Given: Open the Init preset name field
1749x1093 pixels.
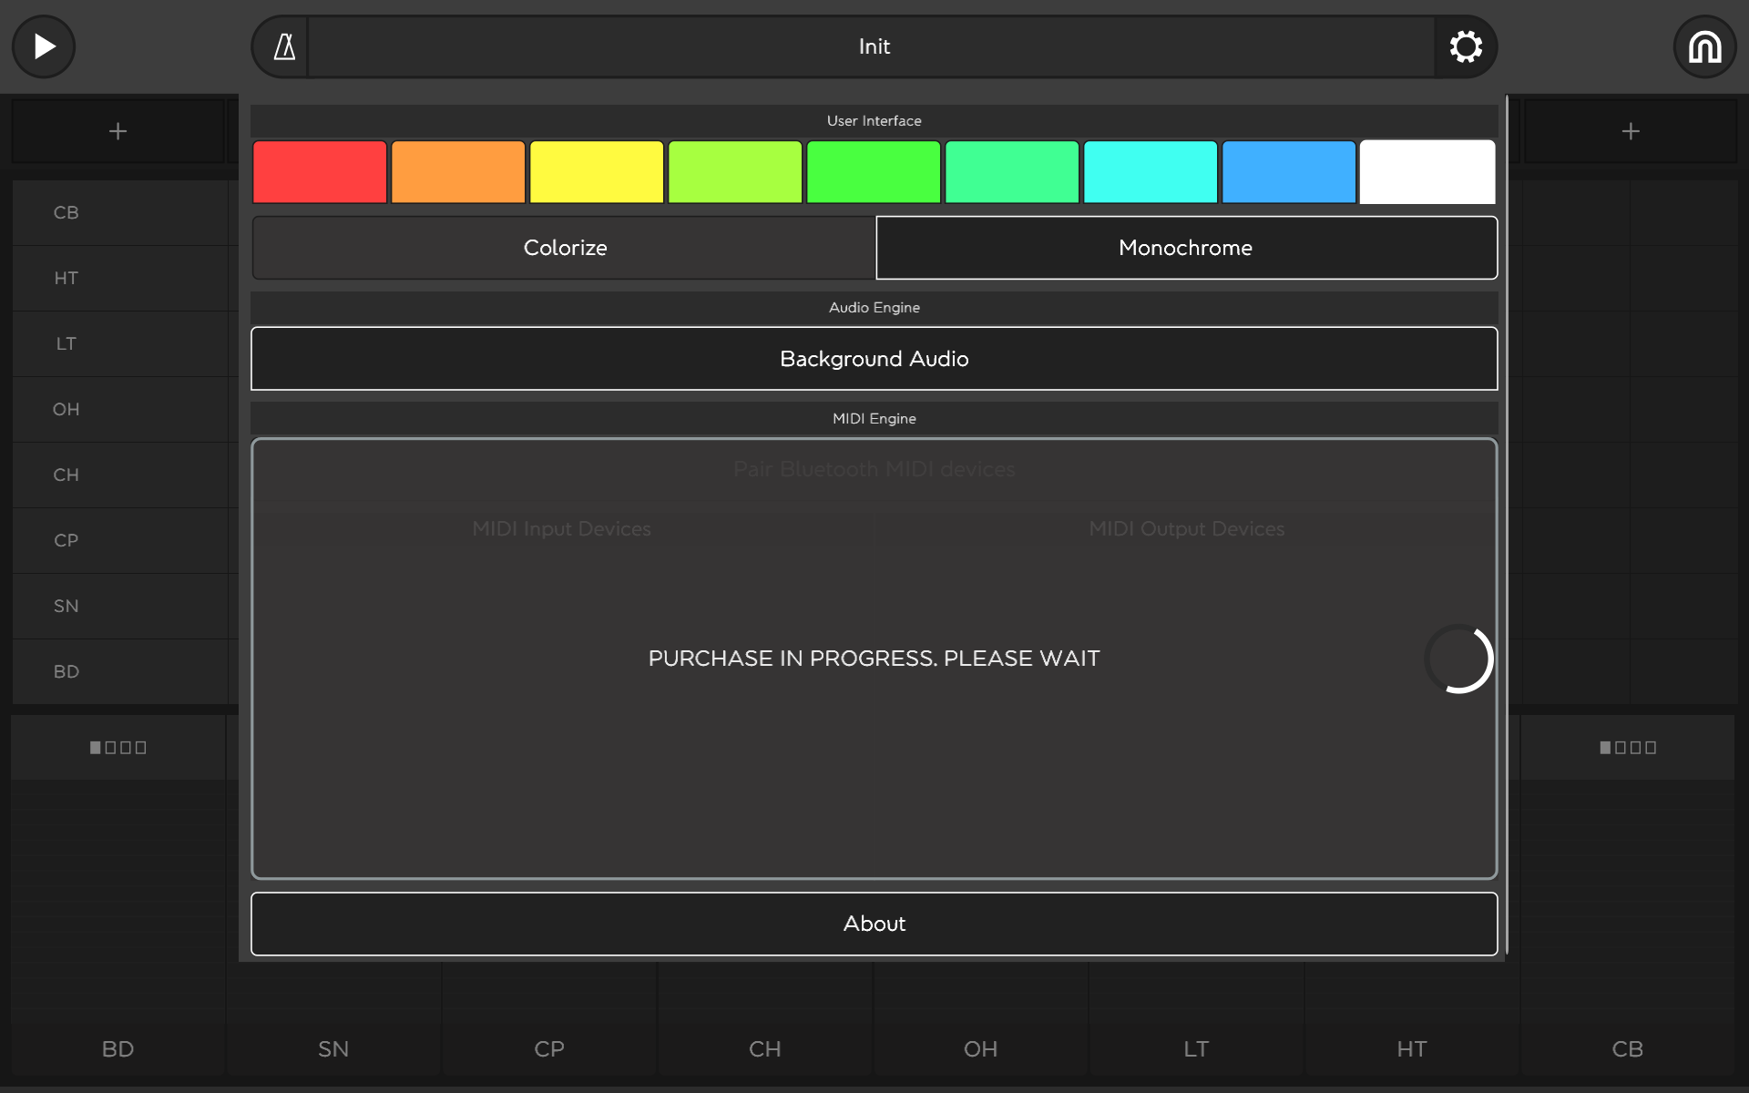Looking at the screenshot, I should pos(873,46).
